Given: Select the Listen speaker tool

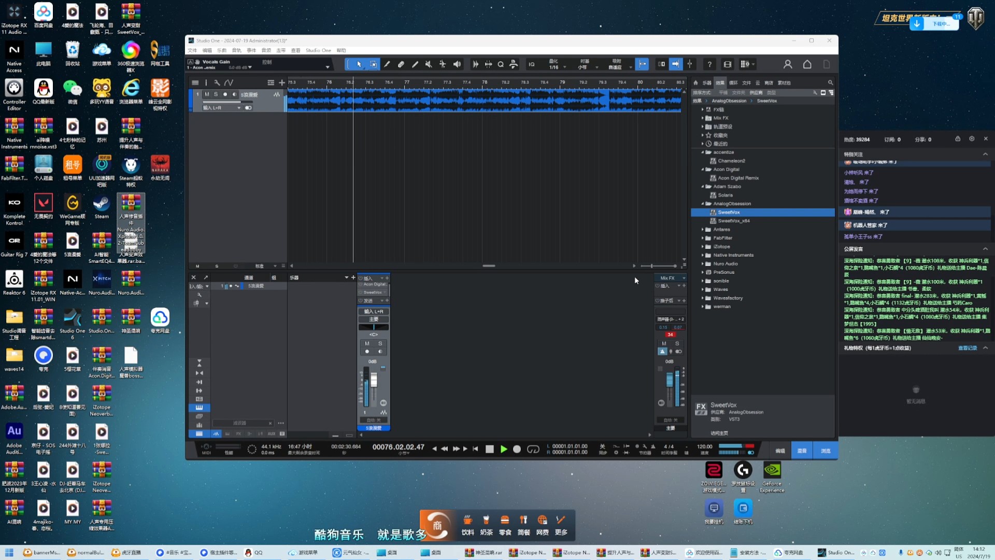Looking at the screenshot, I should pos(457,64).
